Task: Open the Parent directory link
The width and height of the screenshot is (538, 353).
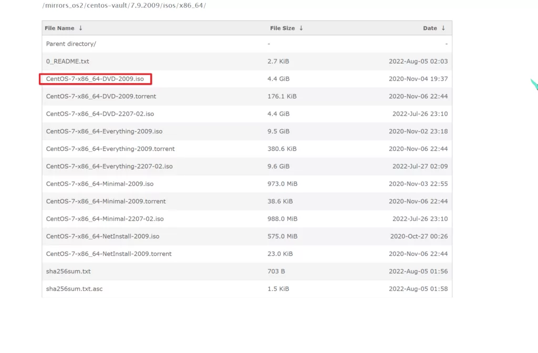Action: pyautogui.click(x=71, y=44)
